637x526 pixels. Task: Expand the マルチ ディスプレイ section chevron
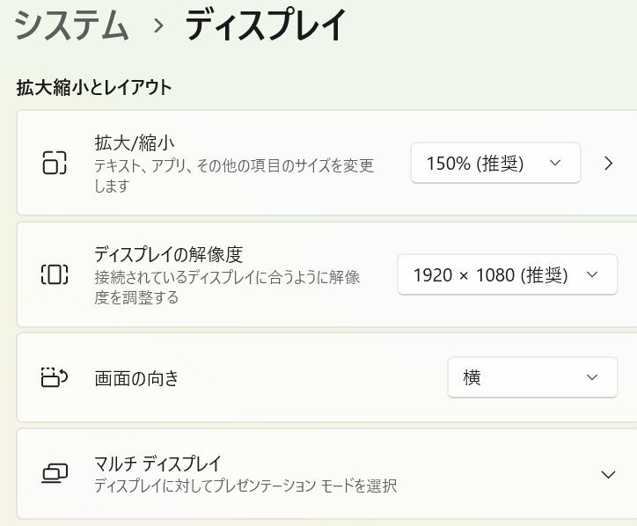[x=607, y=475]
